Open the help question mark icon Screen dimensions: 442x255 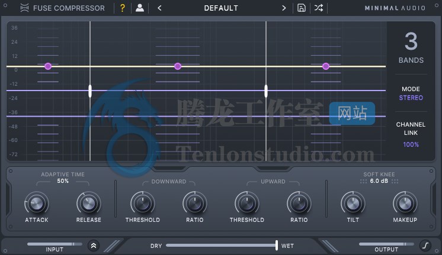point(122,8)
